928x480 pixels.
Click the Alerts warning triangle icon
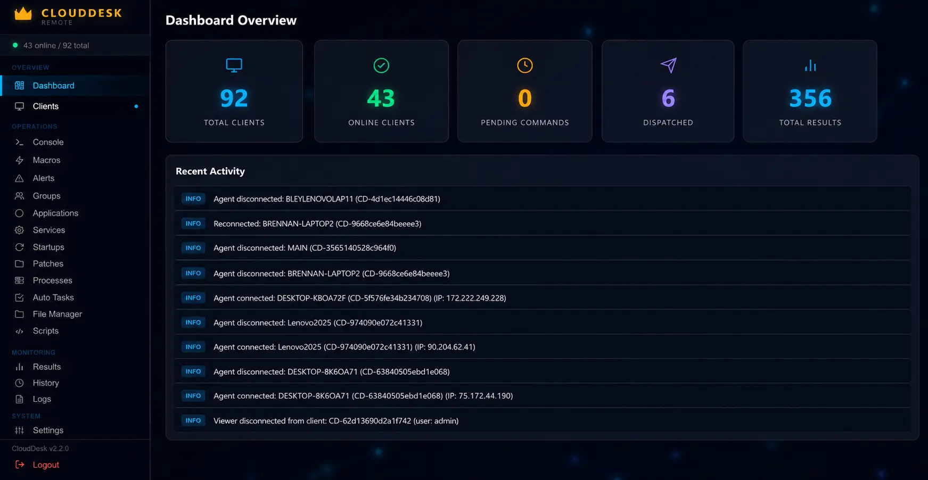[20, 178]
